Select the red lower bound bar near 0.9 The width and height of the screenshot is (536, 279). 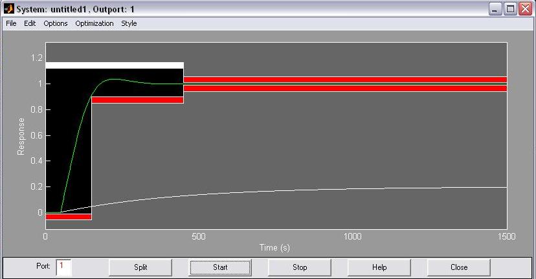pyautogui.click(x=138, y=100)
